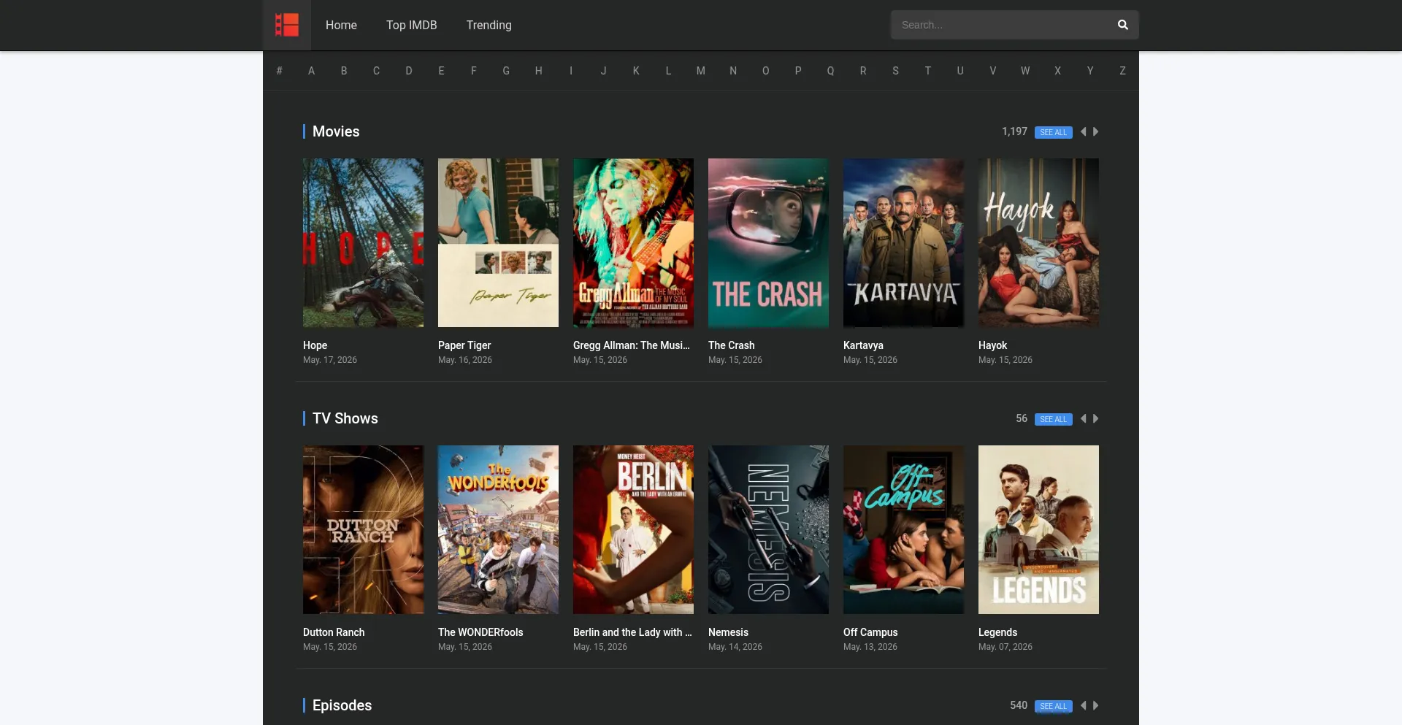Open the Berlin show poster

(x=633, y=529)
